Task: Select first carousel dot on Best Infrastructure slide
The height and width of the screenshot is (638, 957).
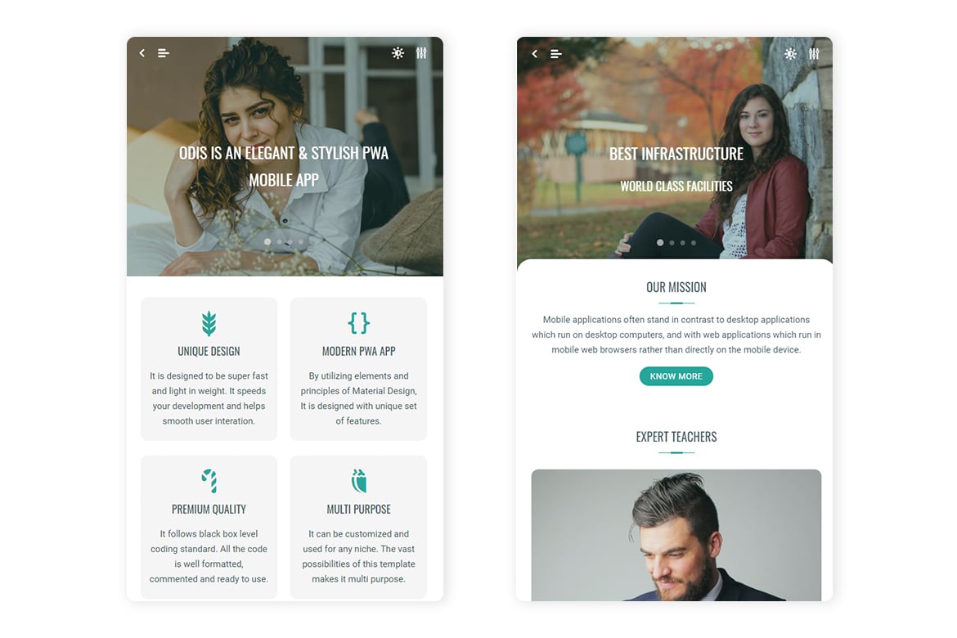Action: pos(660,242)
